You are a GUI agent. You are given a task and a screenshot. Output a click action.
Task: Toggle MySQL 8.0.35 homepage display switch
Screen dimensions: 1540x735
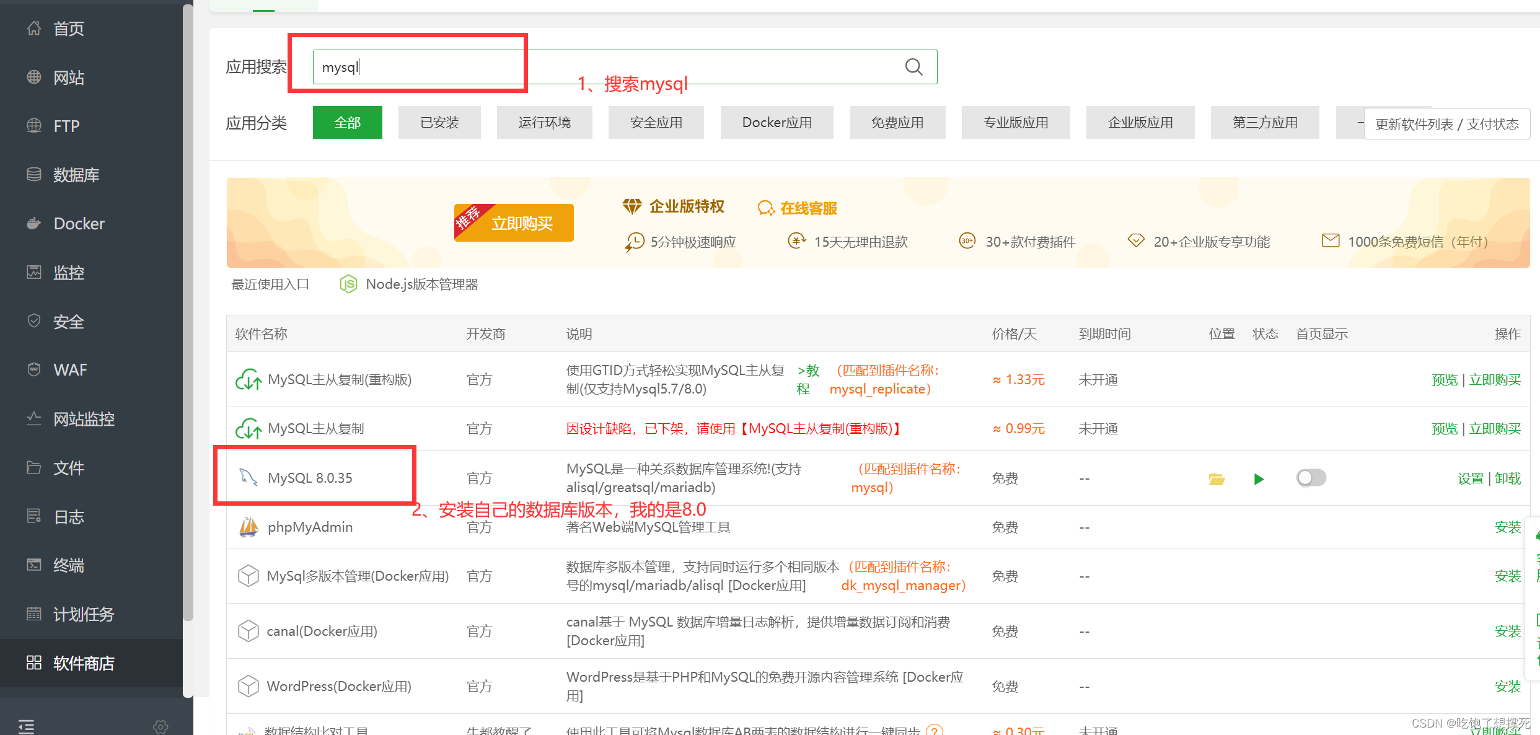click(x=1311, y=478)
